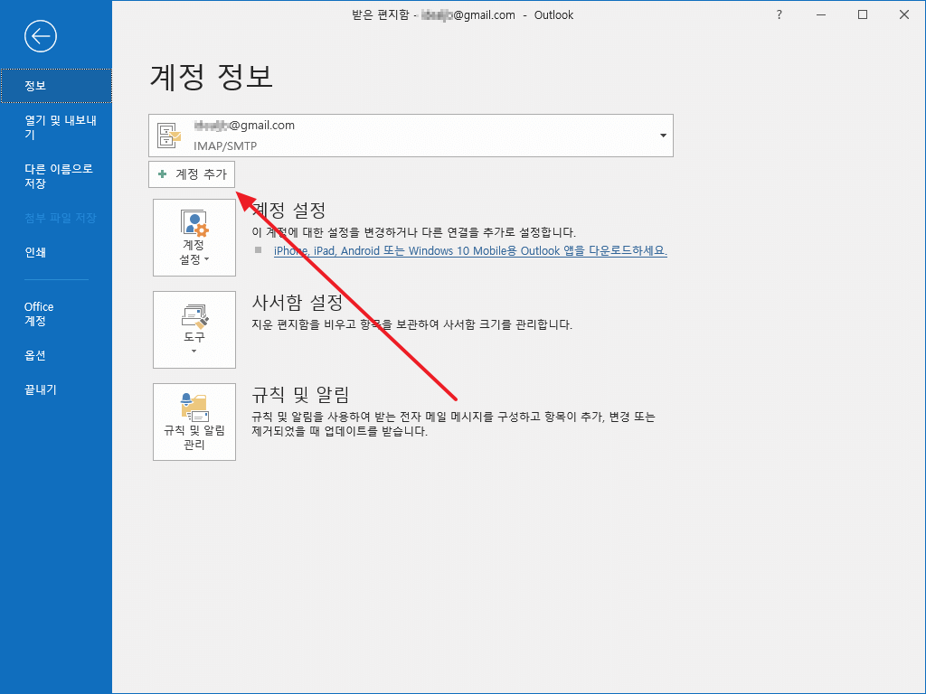Viewport: 926px width, 694px height.
Task: Click the 사서함 크기를 관리합니다 description text
Action: tap(411, 324)
